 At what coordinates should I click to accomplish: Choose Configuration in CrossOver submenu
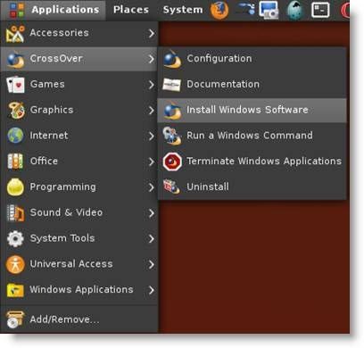(x=252, y=59)
